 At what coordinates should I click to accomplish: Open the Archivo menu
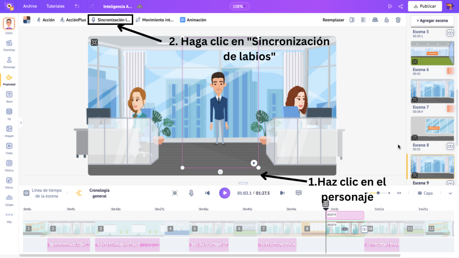coord(30,6)
